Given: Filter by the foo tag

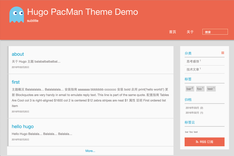Looking at the screenshot, I should point(200,89).
